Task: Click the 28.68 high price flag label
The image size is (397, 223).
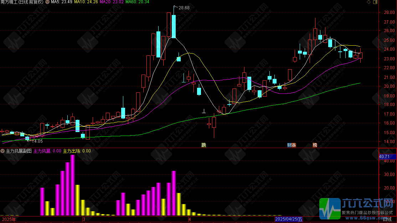Action: pos(184,7)
